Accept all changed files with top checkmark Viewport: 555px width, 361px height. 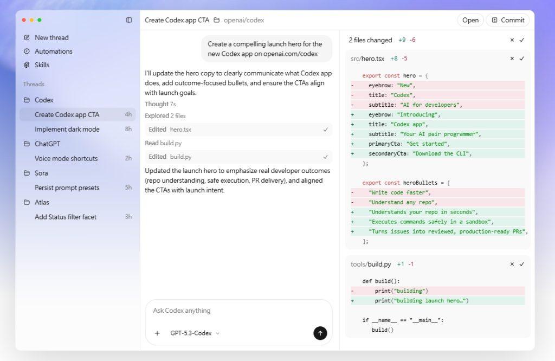click(522, 40)
